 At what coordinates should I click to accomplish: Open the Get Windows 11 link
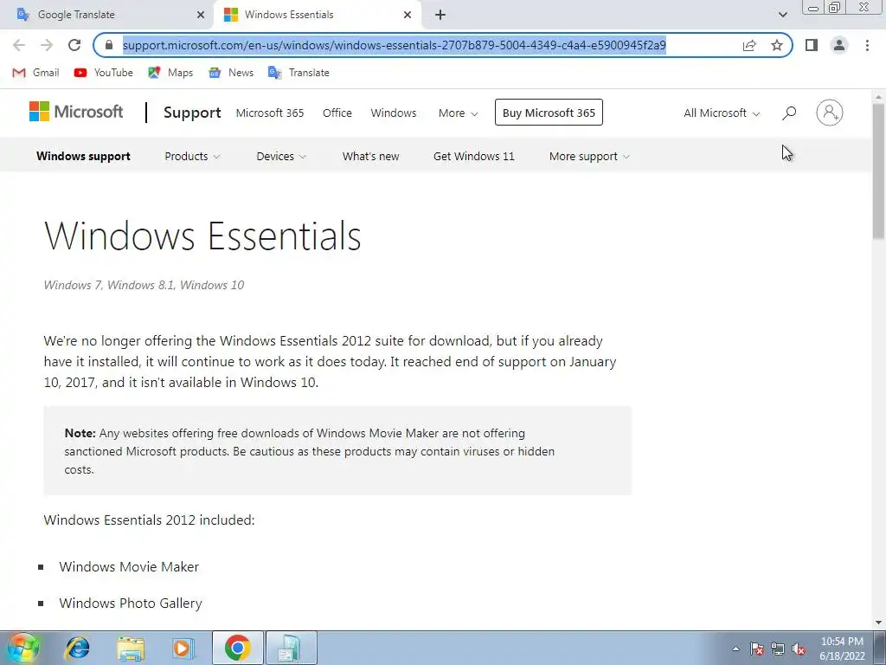(473, 156)
